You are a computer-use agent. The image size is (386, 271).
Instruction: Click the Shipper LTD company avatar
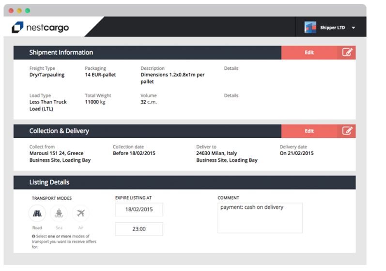tap(310, 28)
